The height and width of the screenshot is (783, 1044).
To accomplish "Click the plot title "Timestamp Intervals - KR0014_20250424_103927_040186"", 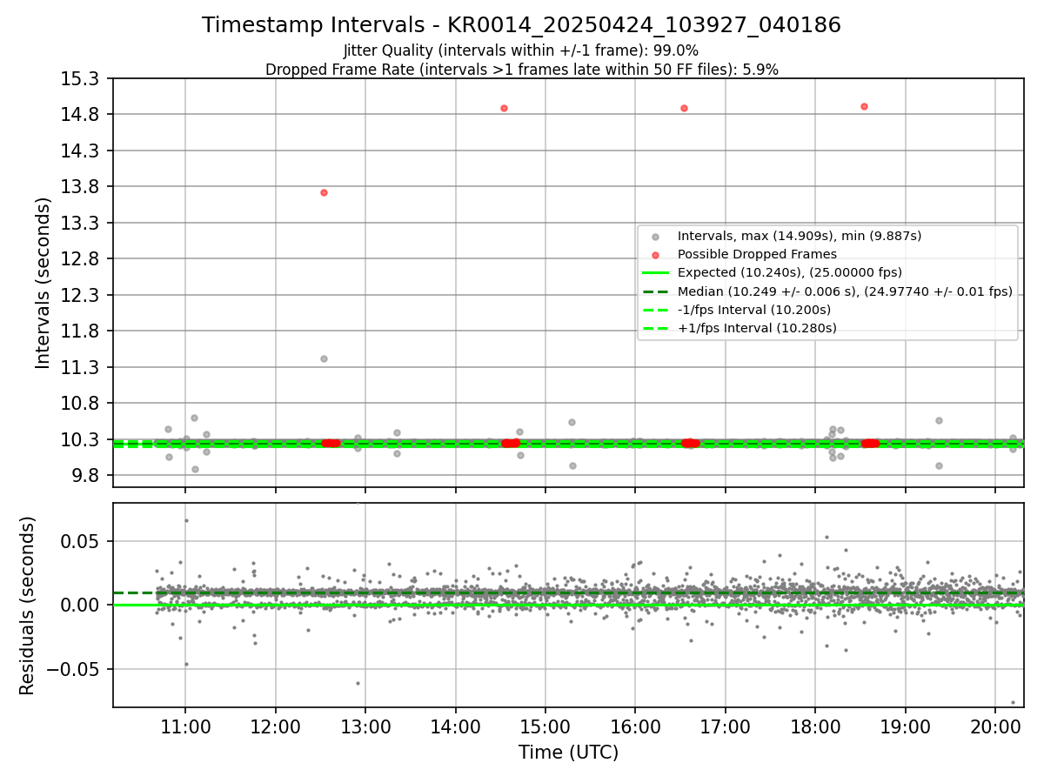I will [x=521, y=25].
